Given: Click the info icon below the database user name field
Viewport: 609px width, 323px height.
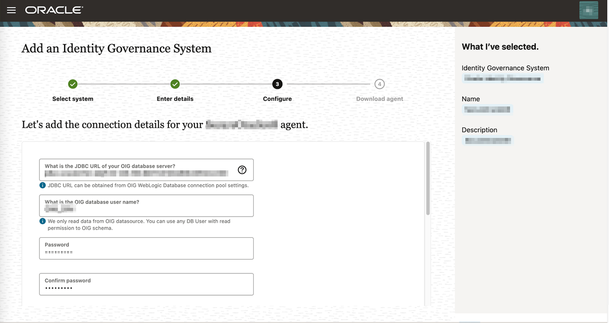Looking at the screenshot, I should click(x=43, y=221).
